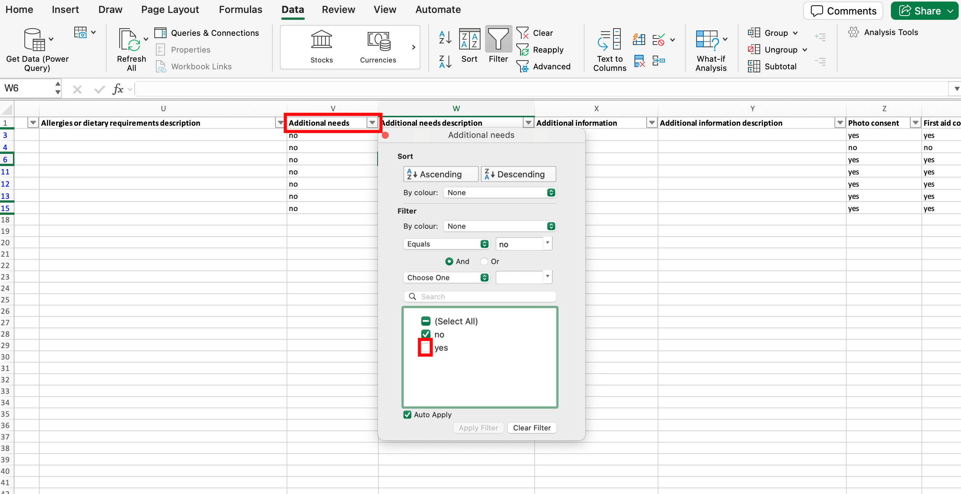The width and height of the screenshot is (961, 494).
Task: Click the Descending sort button
Action: coord(518,174)
